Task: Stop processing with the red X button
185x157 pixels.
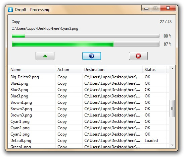Action: (x=138, y=56)
